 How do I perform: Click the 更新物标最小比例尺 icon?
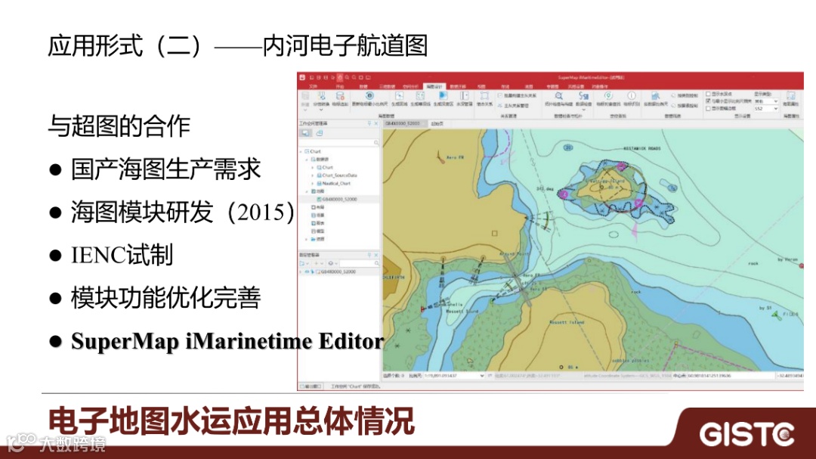point(369,95)
